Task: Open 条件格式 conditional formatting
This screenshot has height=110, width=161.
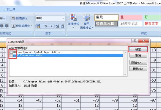Action: 73,21
